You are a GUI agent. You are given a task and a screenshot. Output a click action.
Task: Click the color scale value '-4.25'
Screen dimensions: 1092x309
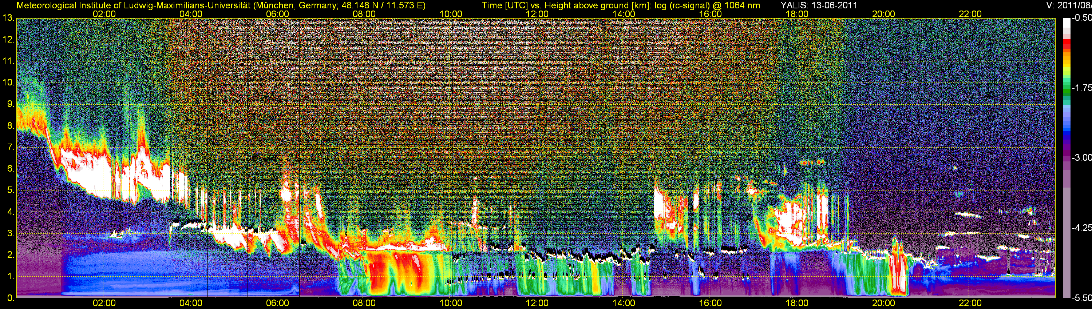click(x=1081, y=228)
